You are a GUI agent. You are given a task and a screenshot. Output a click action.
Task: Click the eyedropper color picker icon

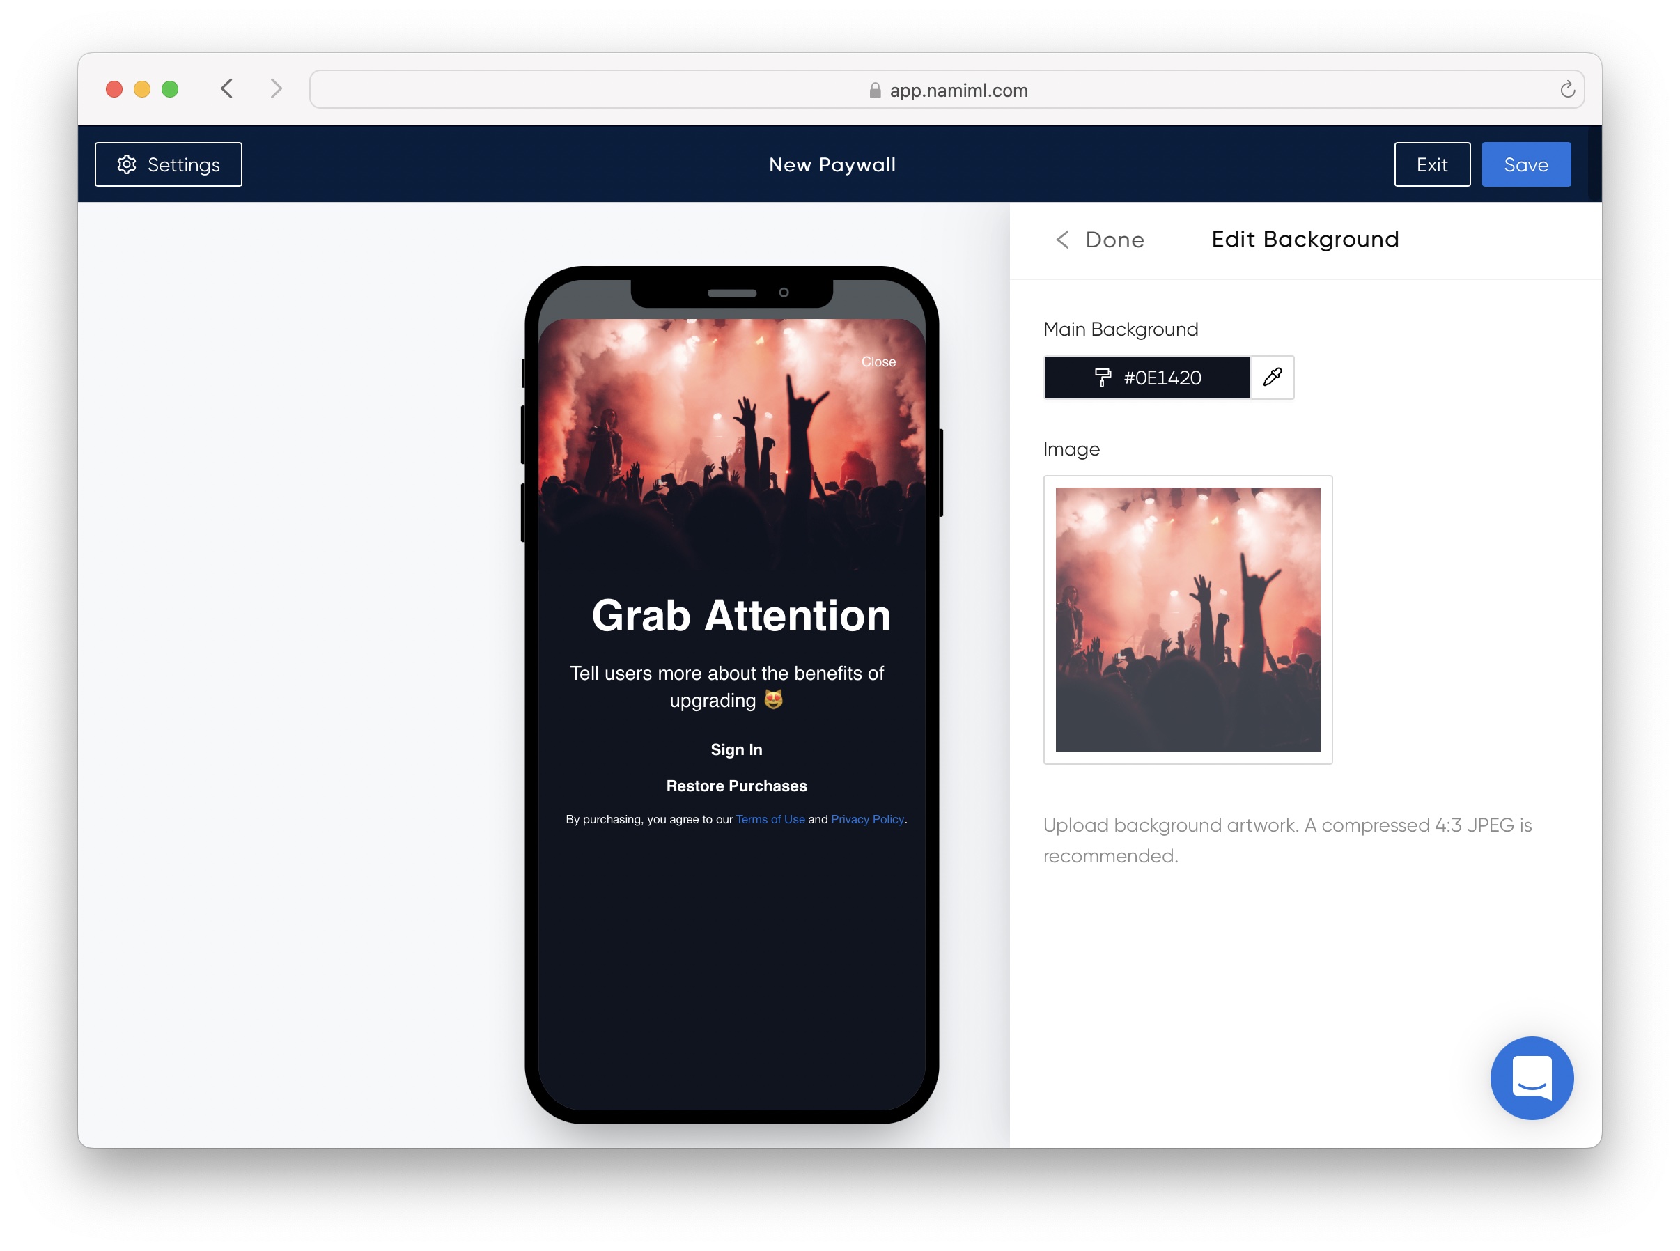[1272, 377]
